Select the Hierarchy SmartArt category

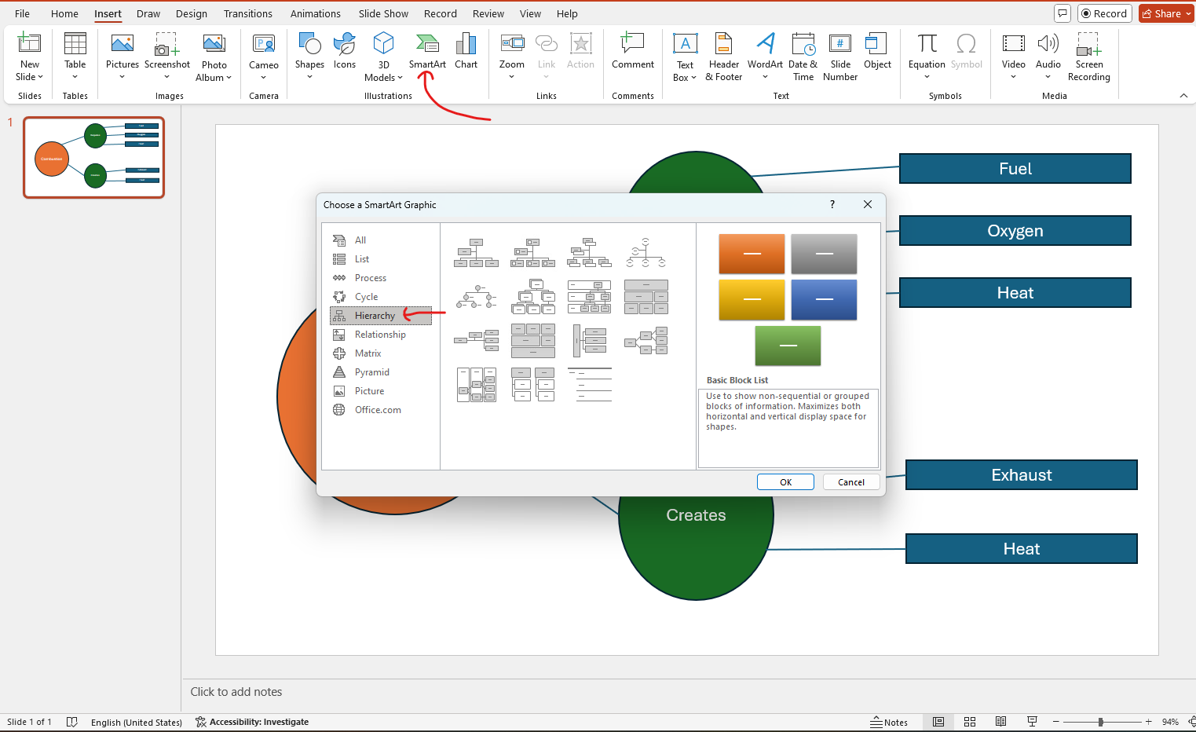click(375, 315)
